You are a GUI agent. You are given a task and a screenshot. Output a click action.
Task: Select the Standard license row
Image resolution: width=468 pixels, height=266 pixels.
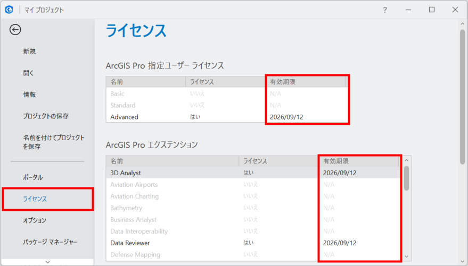point(227,105)
